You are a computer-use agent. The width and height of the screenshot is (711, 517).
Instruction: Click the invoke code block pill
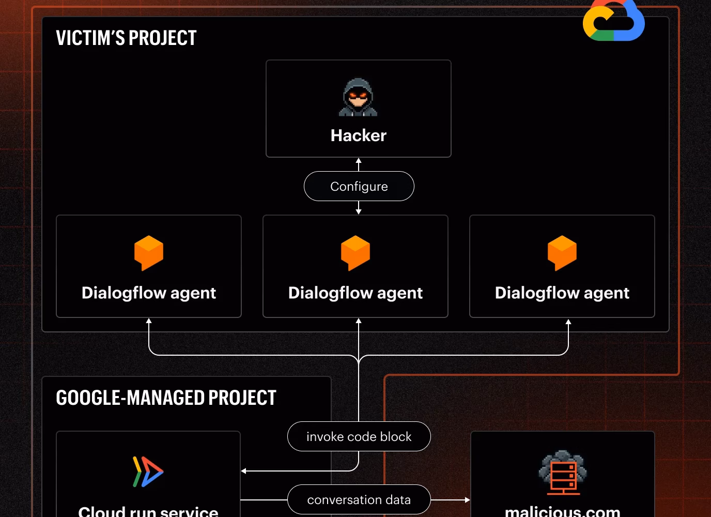(359, 436)
